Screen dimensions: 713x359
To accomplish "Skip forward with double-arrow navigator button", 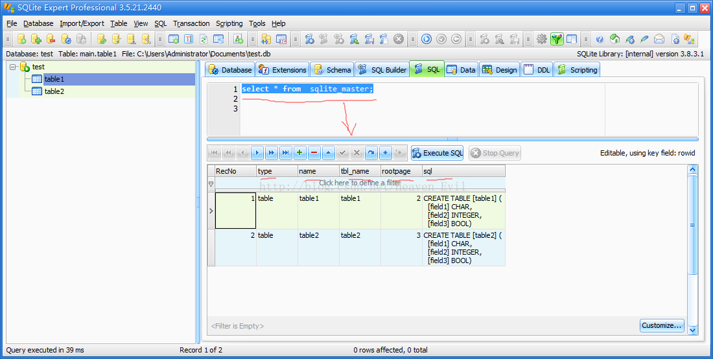I will click(x=271, y=153).
